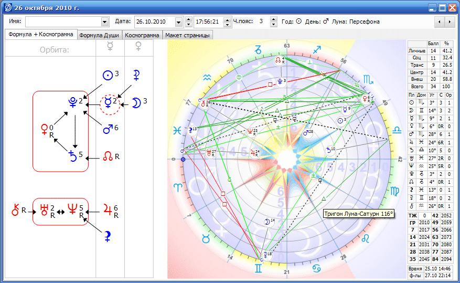460x283 pixels.
Task: Increase the time value with up arrow
Action: [227, 19]
